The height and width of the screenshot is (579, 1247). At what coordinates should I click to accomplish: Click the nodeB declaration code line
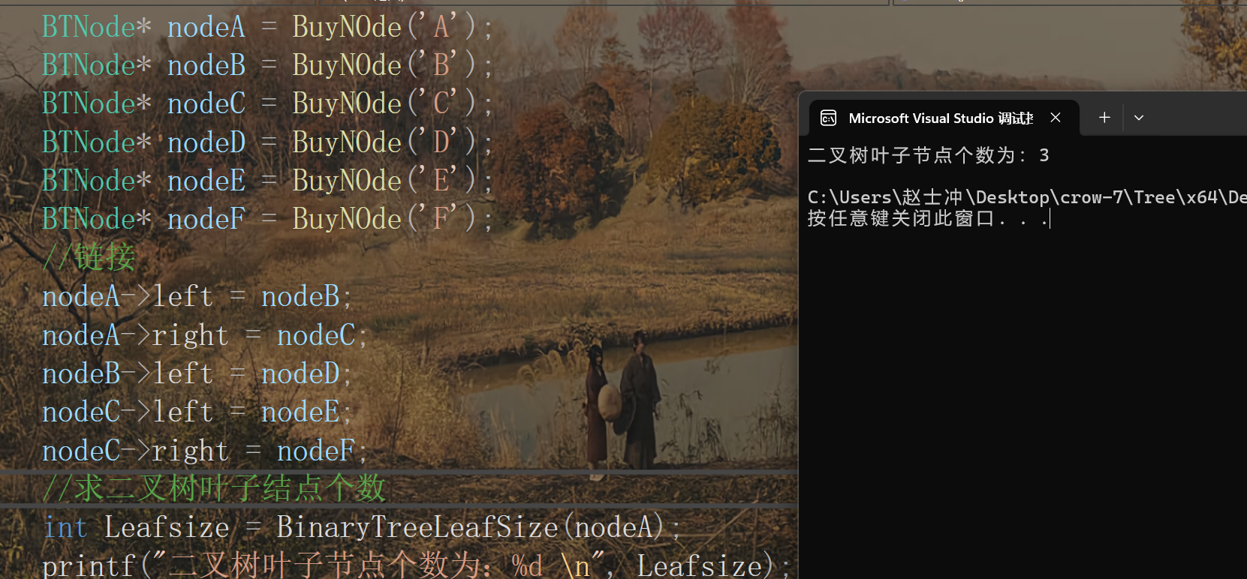pos(267,65)
